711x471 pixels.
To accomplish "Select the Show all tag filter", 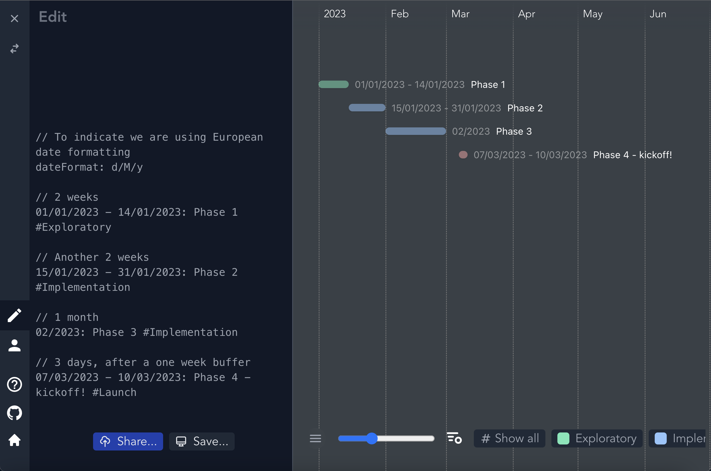I will point(510,438).
